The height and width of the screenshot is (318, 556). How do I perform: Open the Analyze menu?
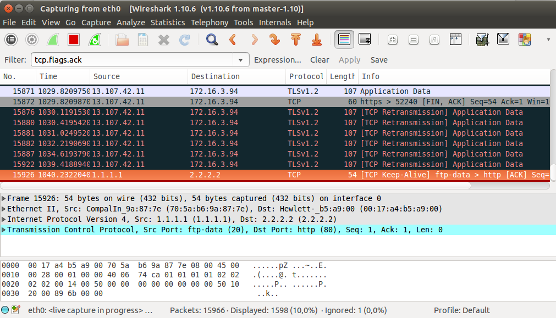pyautogui.click(x=131, y=23)
